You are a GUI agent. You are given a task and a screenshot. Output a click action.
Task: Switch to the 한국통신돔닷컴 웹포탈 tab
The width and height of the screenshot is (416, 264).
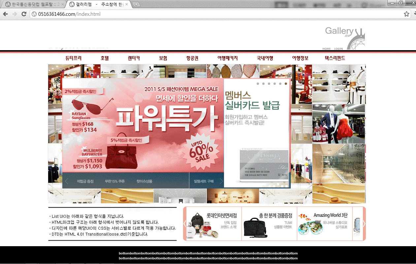[x=33, y=4]
